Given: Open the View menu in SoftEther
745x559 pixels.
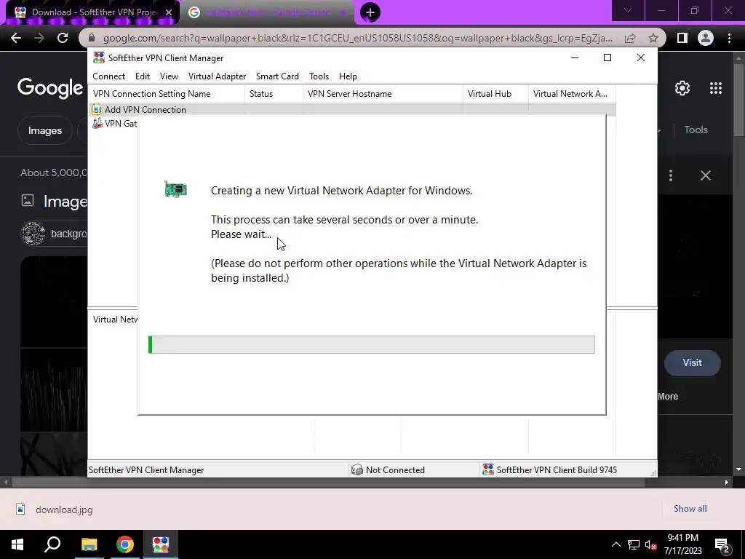Looking at the screenshot, I should (169, 76).
